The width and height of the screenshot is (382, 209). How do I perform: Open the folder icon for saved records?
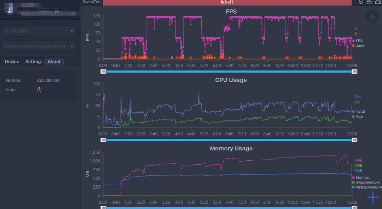[x=369, y=2]
